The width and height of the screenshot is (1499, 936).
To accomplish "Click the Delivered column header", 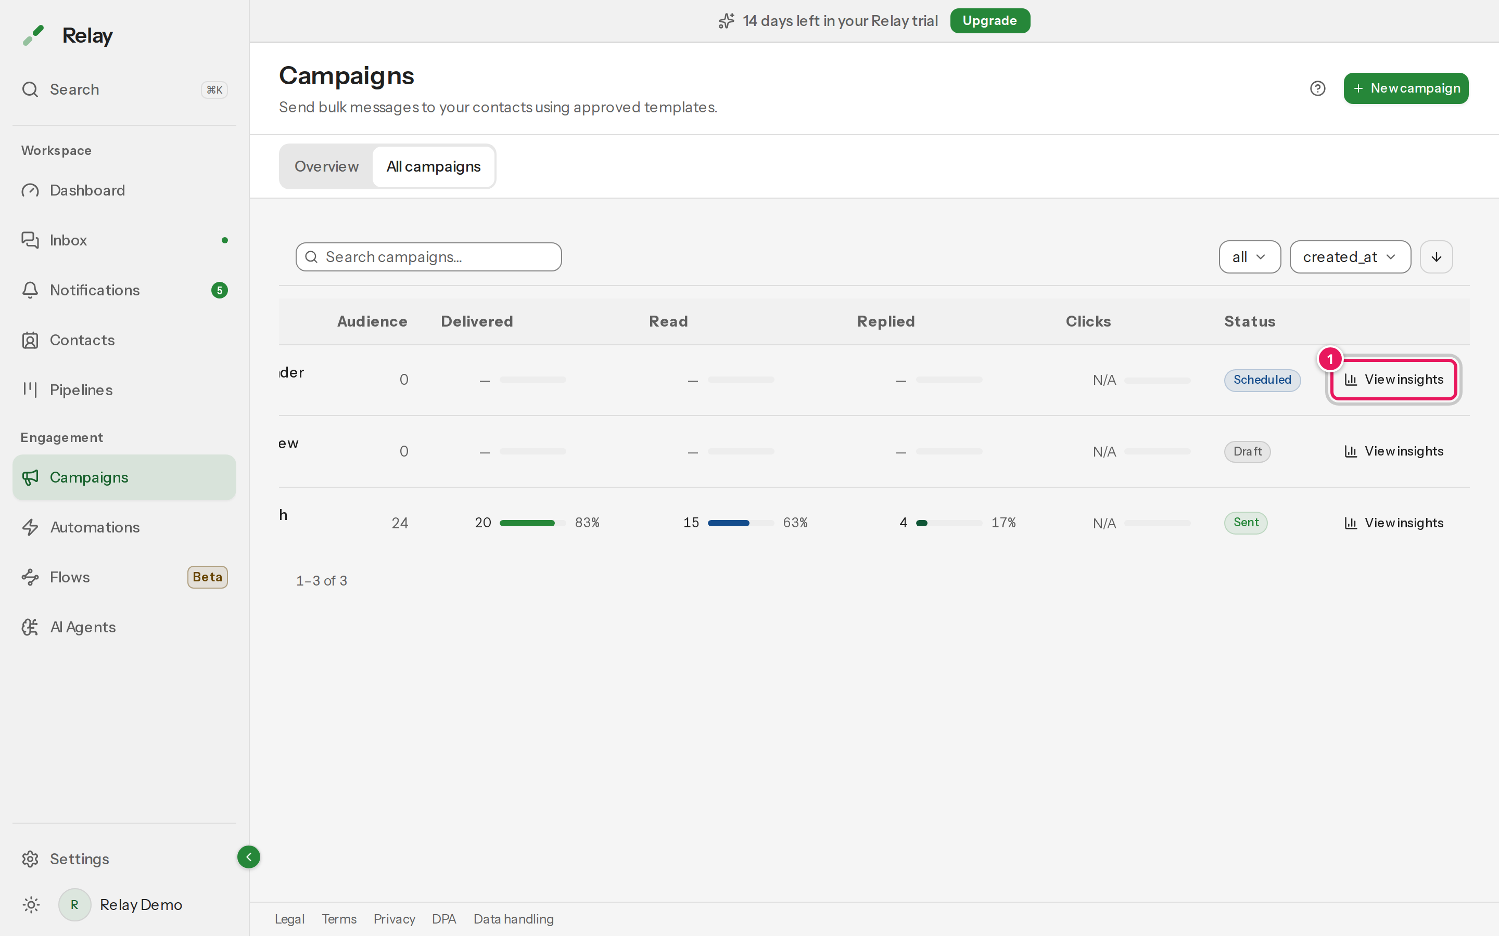I will (x=477, y=321).
